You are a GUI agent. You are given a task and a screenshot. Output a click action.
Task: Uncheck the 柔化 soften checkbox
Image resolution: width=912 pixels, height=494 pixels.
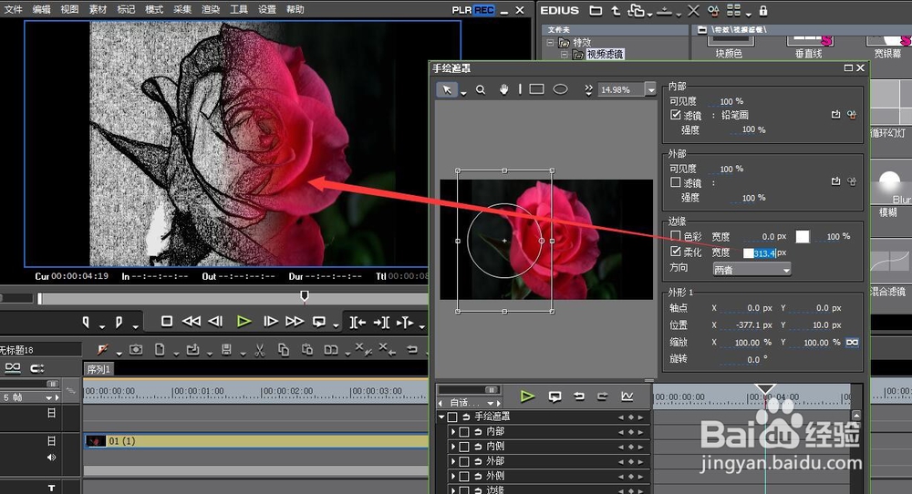[676, 252]
